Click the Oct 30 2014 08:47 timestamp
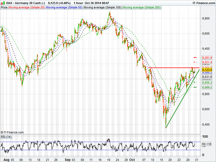 pyautogui.click(x=97, y=3)
